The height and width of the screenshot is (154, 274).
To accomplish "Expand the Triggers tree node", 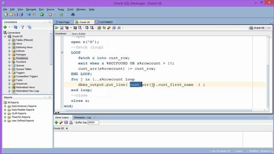I will point(9,73).
